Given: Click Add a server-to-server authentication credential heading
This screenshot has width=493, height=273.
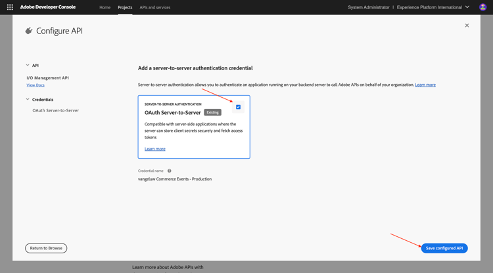Looking at the screenshot, I should 195,68.
